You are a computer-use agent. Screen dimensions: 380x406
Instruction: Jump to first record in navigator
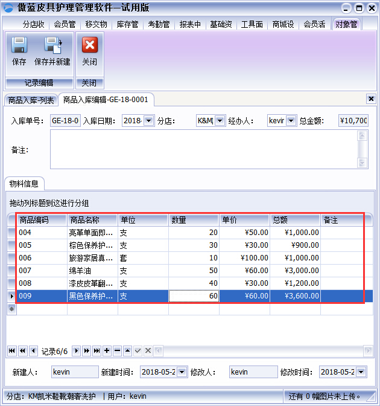pos(12,350)
